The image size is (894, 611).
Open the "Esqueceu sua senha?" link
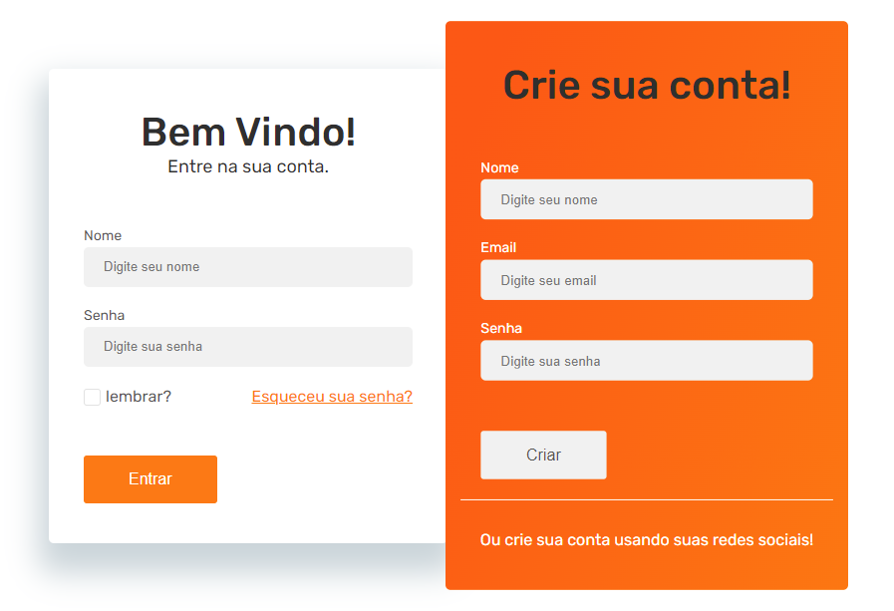coord(331,397)
